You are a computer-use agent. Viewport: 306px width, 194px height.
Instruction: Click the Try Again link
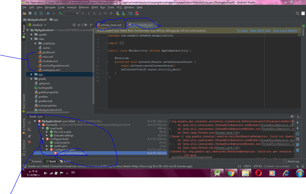[242, 30]
